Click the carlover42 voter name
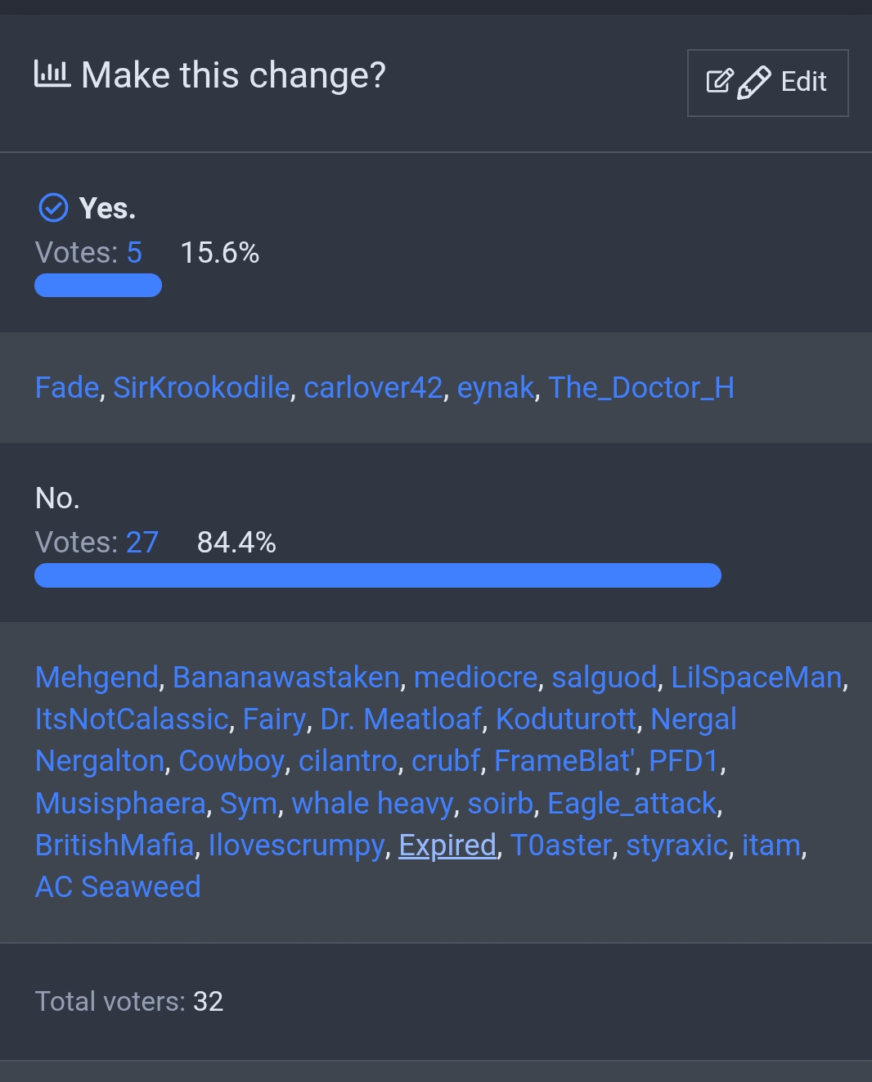The width and height of the screenshot is (872, 1082). tap(373, 388)
